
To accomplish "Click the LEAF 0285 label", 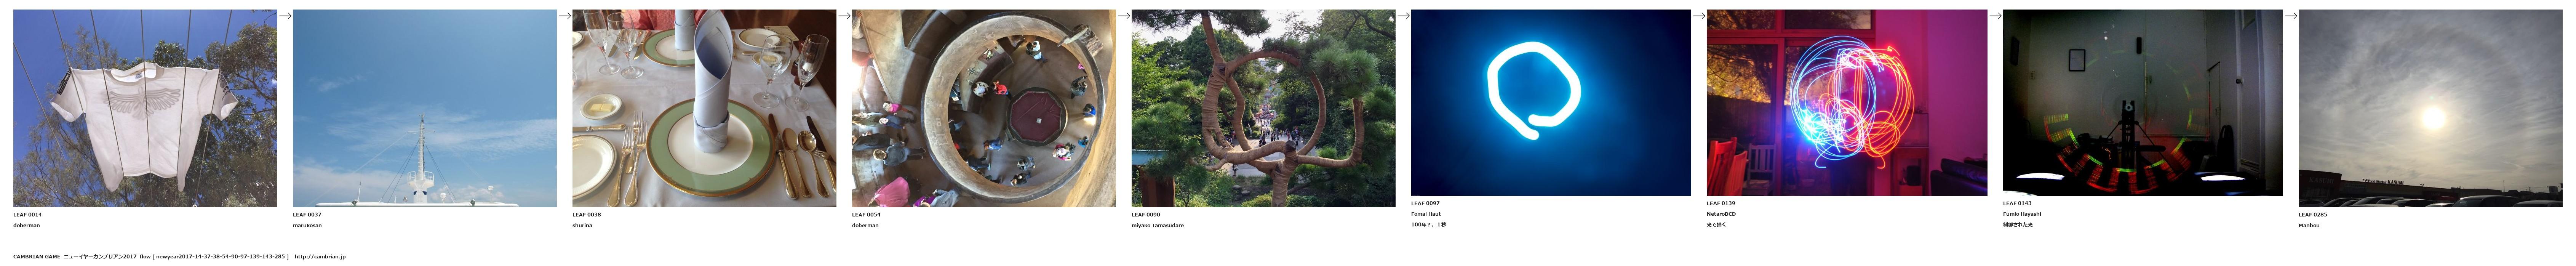I will point(2313,214).
